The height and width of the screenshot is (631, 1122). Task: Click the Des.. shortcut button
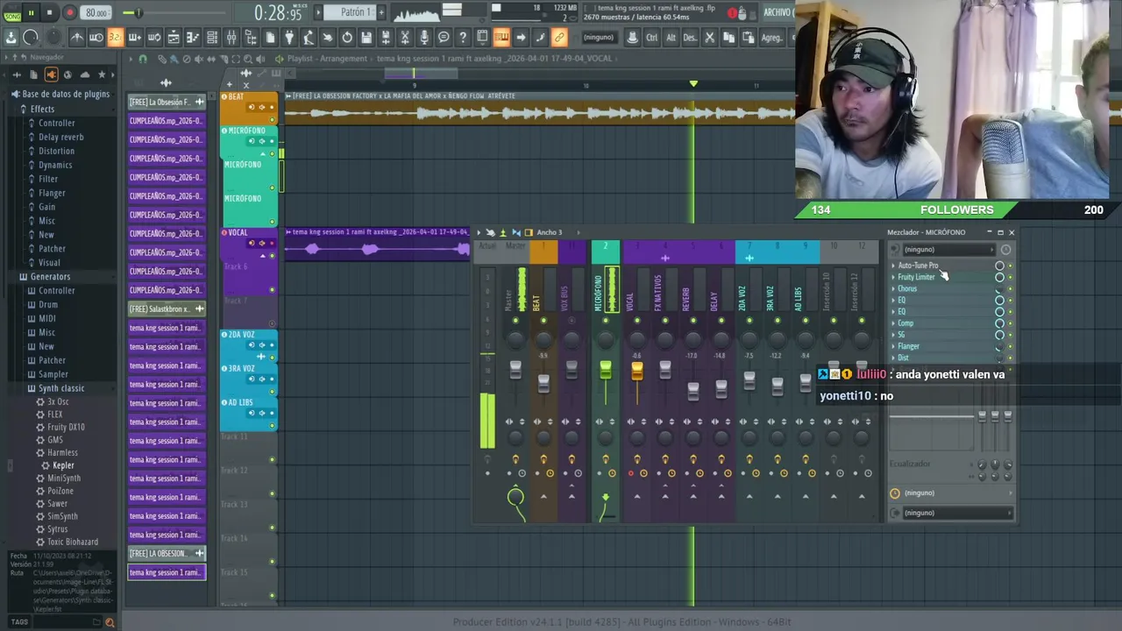click(x=690, y=38)
